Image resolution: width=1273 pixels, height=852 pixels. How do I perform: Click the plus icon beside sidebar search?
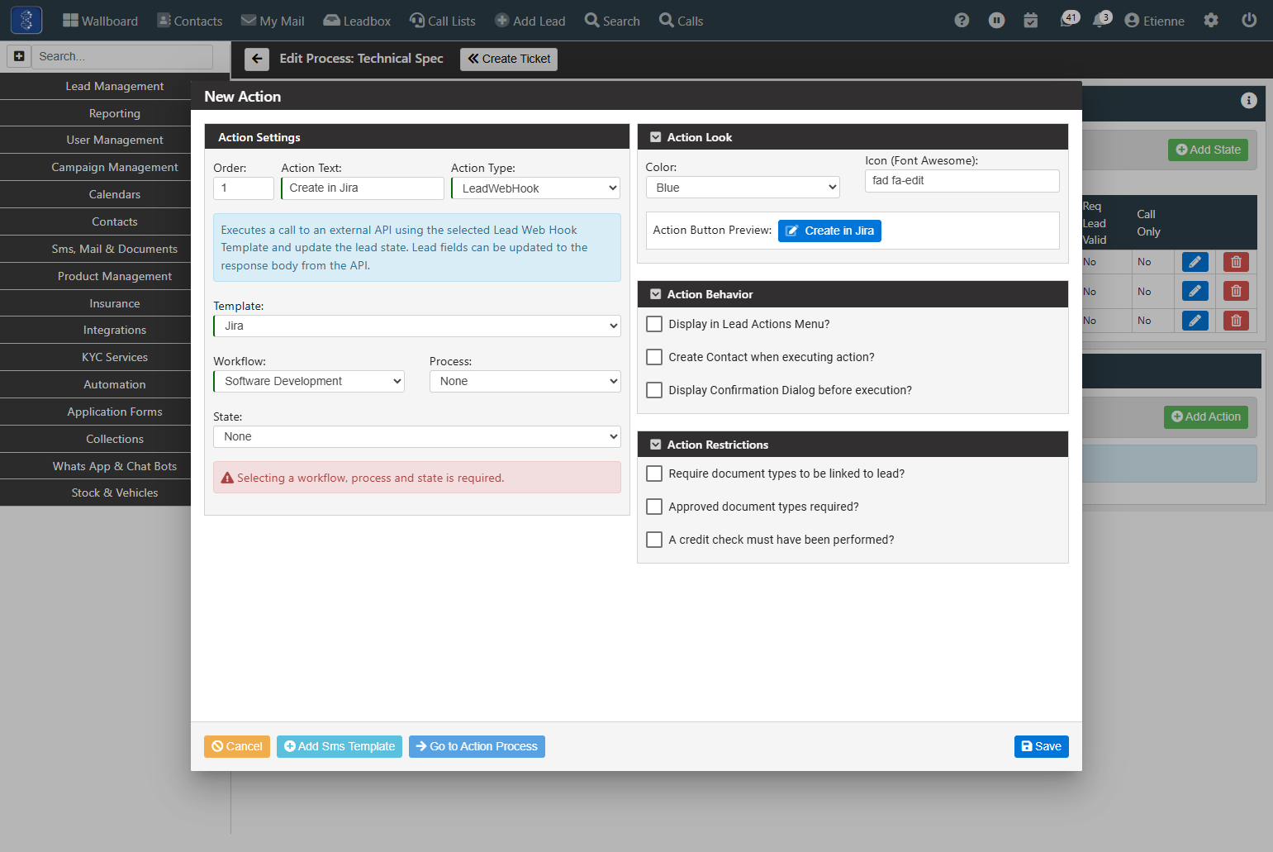point(19,56)
